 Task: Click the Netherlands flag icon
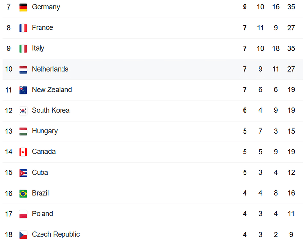click(x=23, y=70)
